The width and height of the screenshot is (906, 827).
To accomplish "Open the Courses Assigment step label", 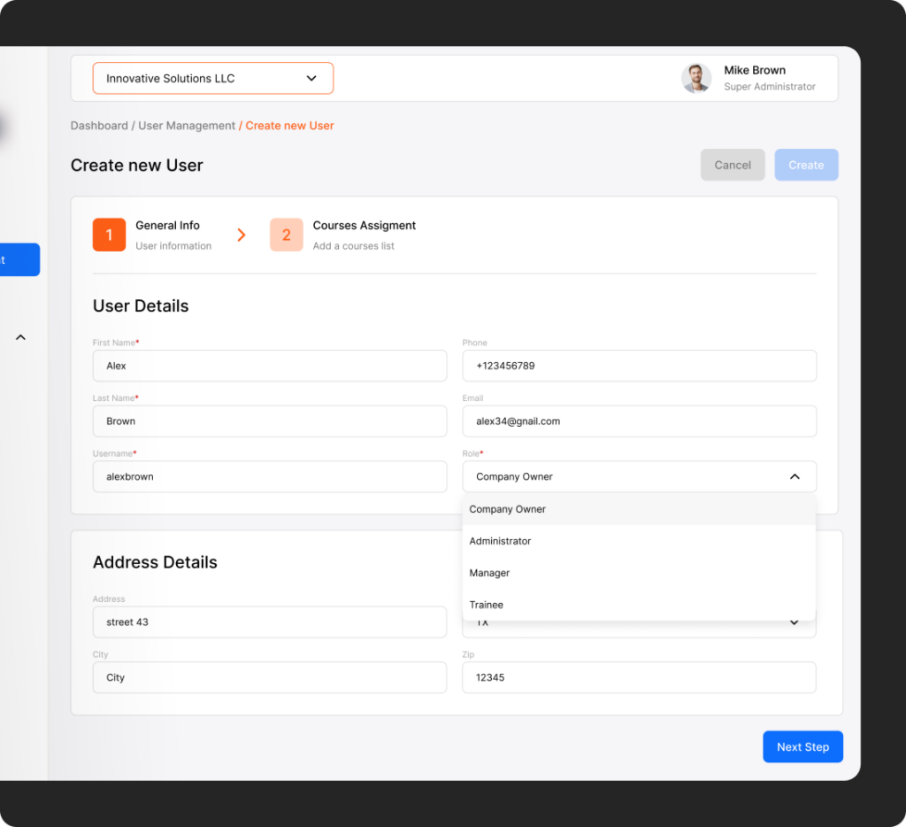I will point(364,226).
